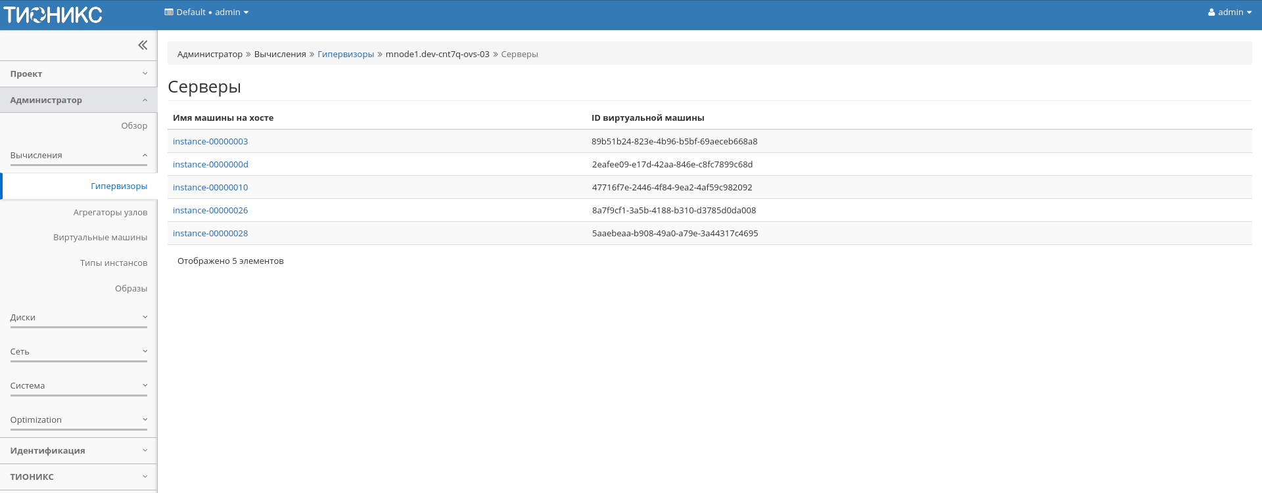Viewport: 1262px width, 493px height.
Task: Open instance-00000026 link
Action: (210, 211)
